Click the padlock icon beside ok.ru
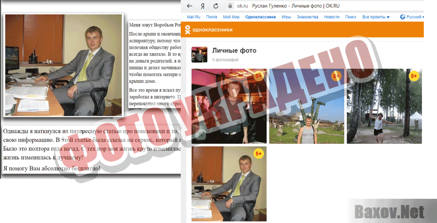This screenshot has height=223, width=437. (230, 6)
